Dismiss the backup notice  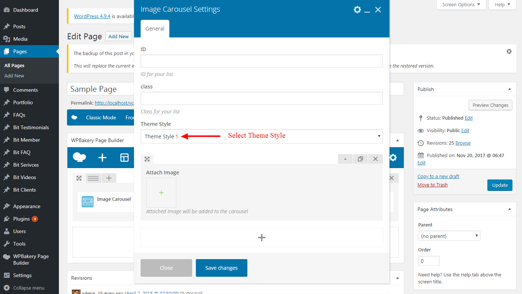point(509,51)
